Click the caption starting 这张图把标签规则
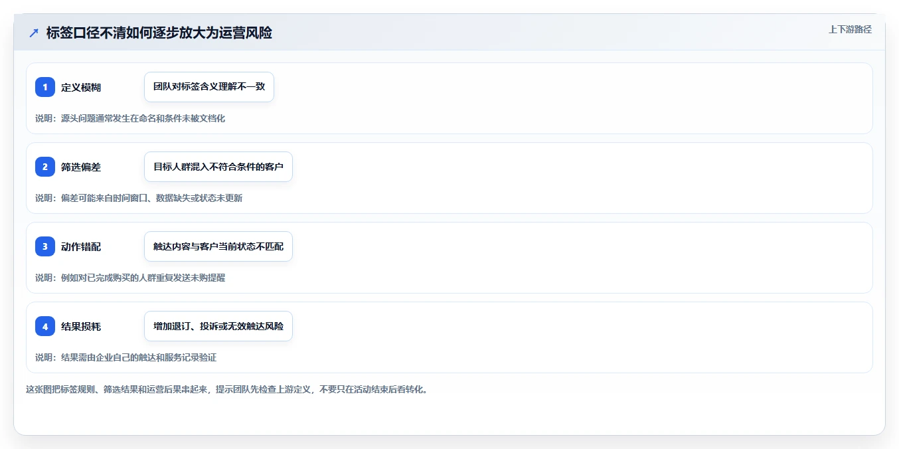899x449 pixels. click(227, 389)
